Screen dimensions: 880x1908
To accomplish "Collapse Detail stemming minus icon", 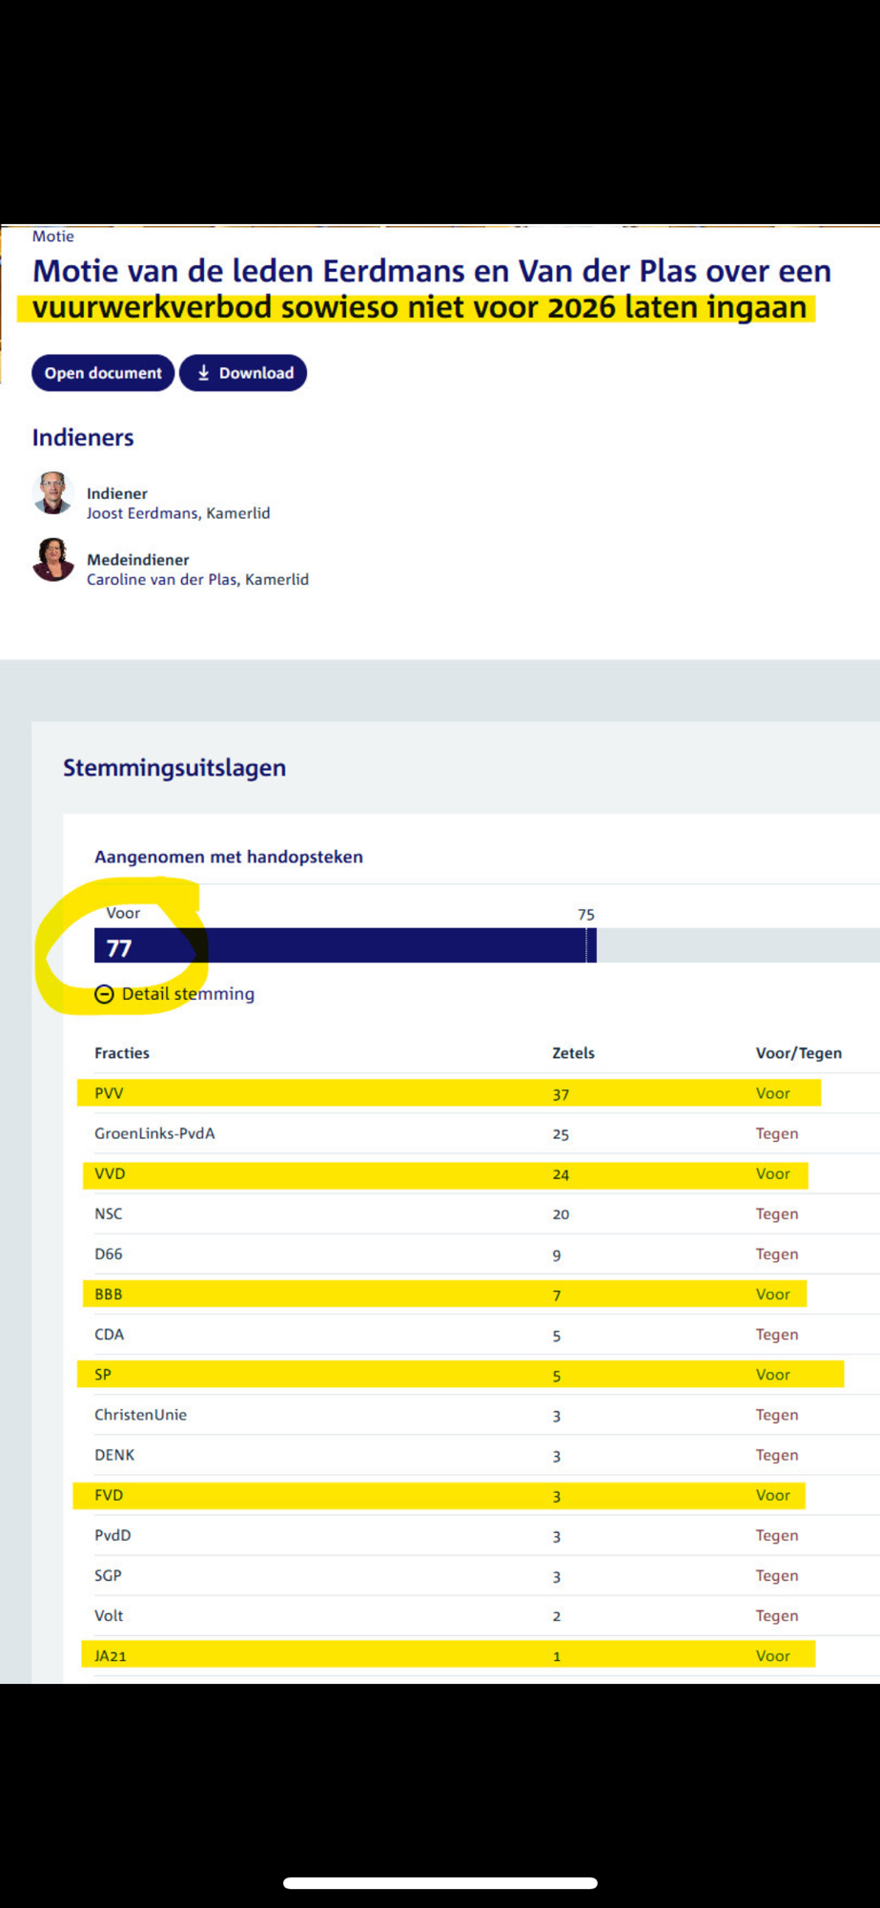I will [x=104, y=994].
